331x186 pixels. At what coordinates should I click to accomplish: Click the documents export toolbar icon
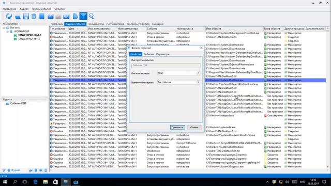[x=75, y=16]
